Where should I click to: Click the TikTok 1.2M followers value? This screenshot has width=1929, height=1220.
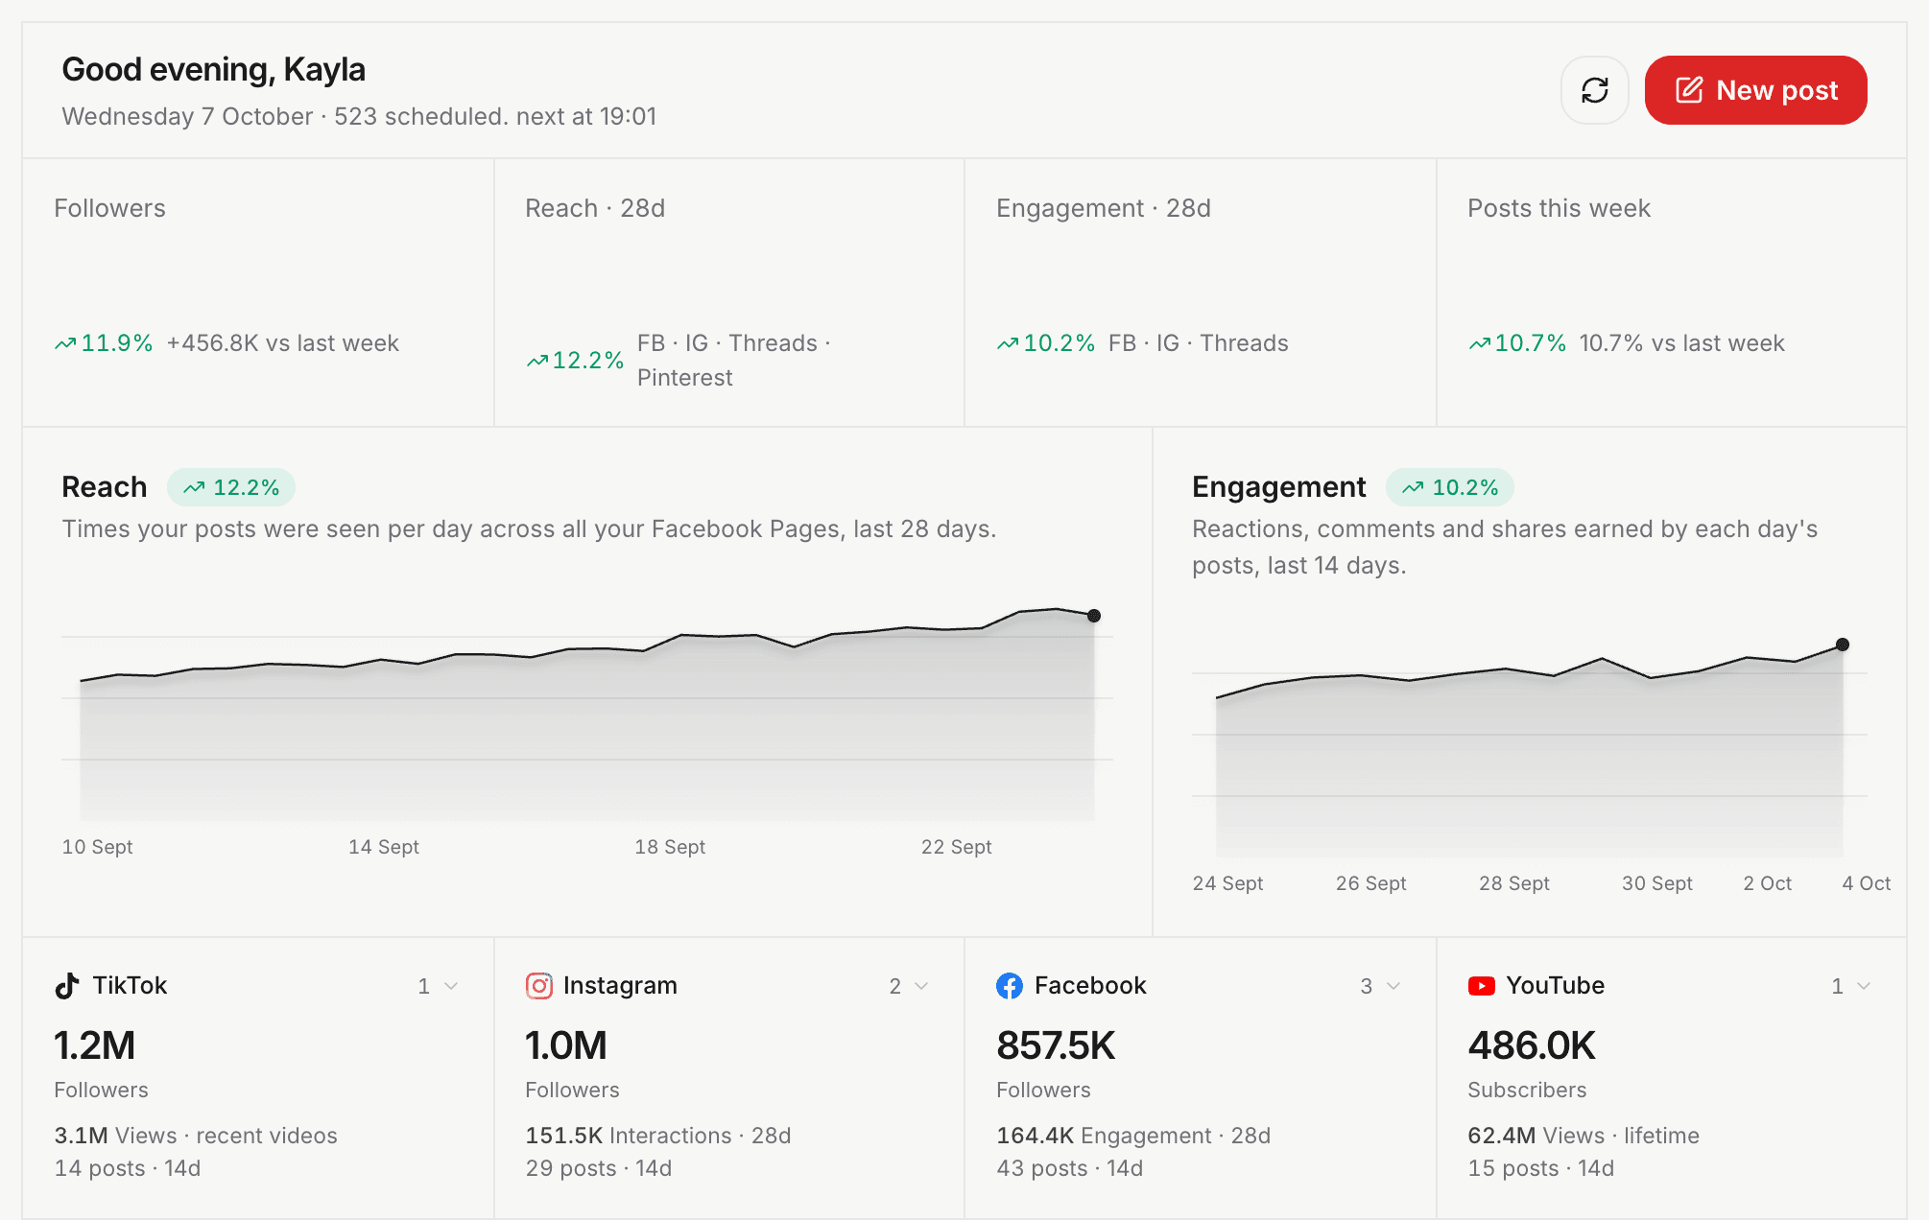point(95,1045)
